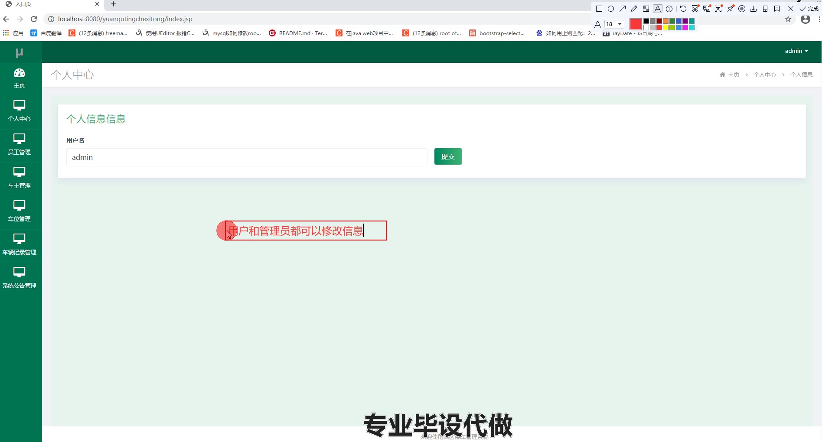
Task: Click the 提交 submit button
Action: 448,156
